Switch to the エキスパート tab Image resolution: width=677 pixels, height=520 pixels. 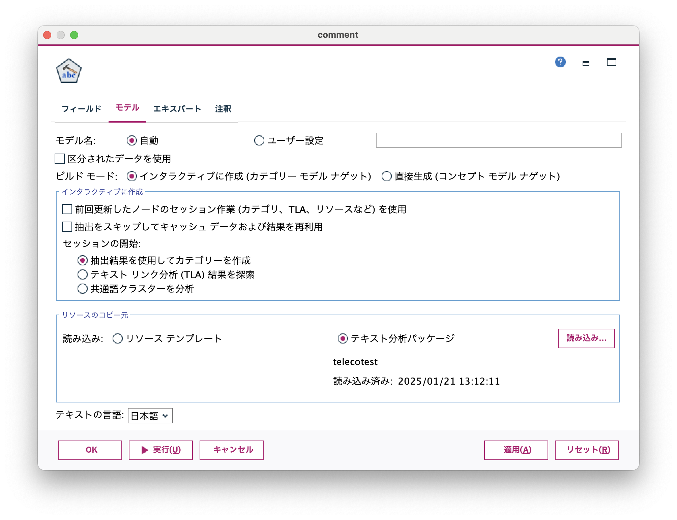(x=177, y=108)
